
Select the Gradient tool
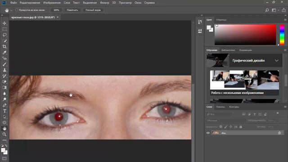(4, 88)
